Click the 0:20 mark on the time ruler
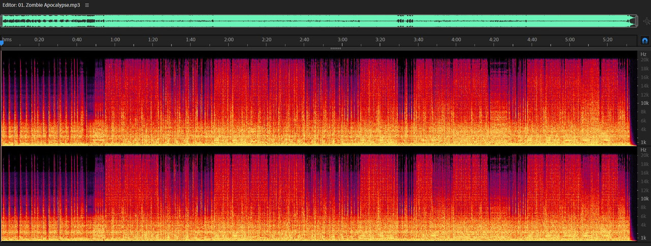This screenshot has width=651, height=246. [x=39, y=39]
